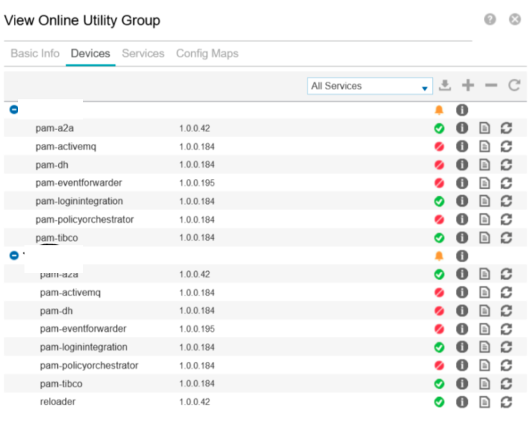The height and width of the screenshot is (429, 528).
Task: Close the View Online Utility Group dialog
Action: (x=515, y=20)
